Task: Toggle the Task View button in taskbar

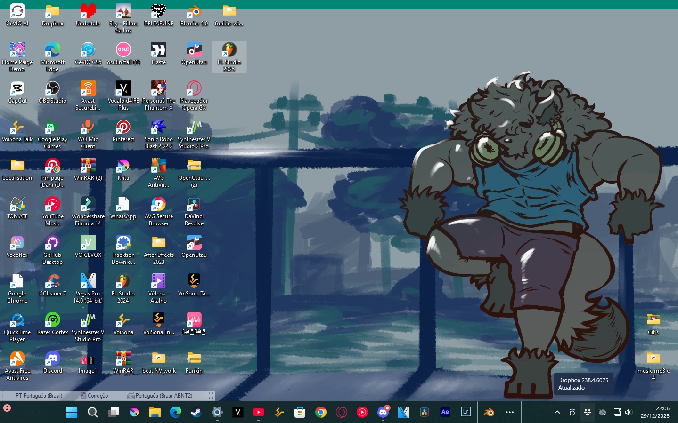Action: [x=114, y=413]
